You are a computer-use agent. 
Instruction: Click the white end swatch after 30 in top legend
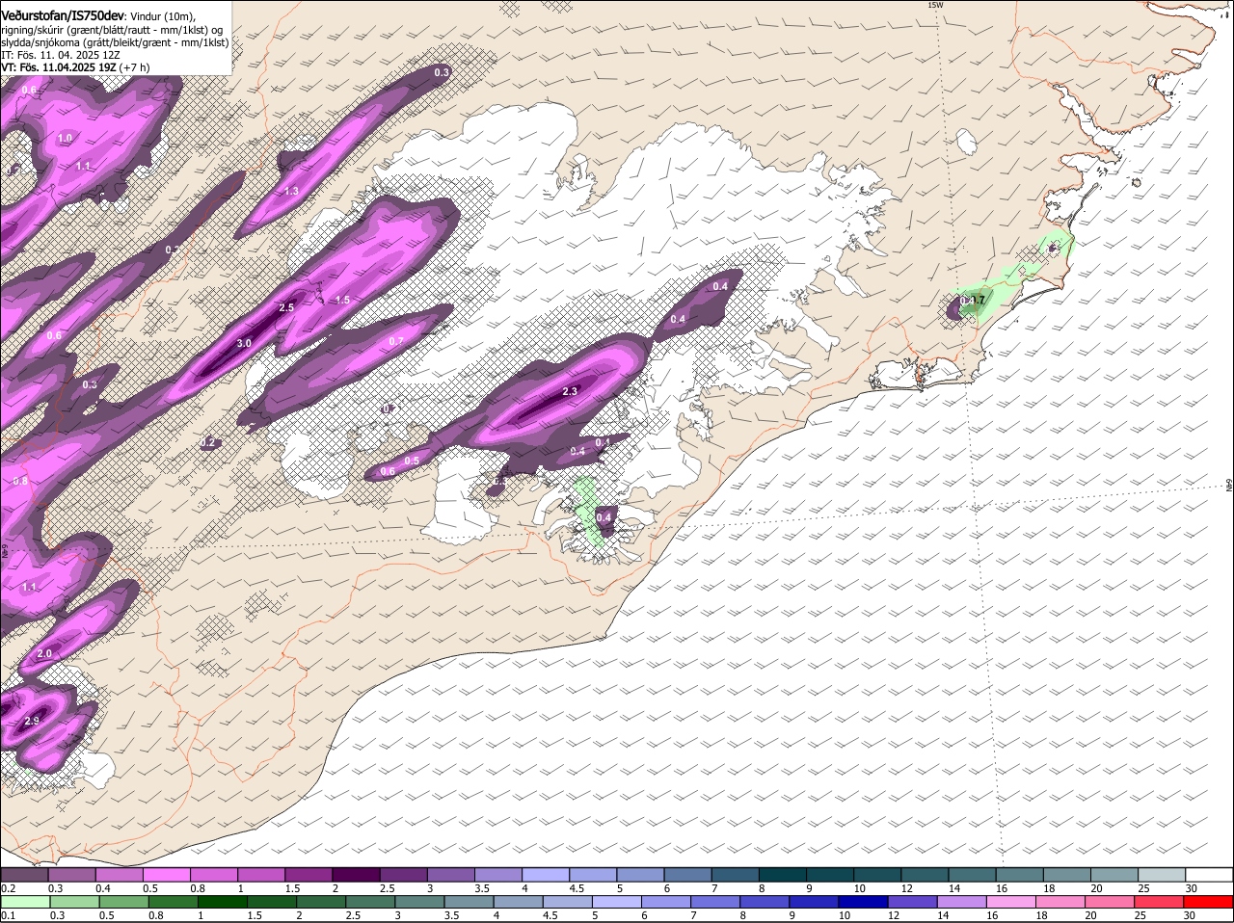click(x=1210, y=874)
